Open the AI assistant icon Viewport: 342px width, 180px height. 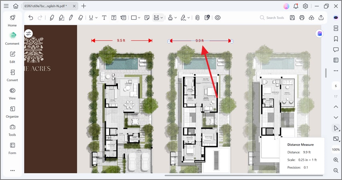coord(336,18)
